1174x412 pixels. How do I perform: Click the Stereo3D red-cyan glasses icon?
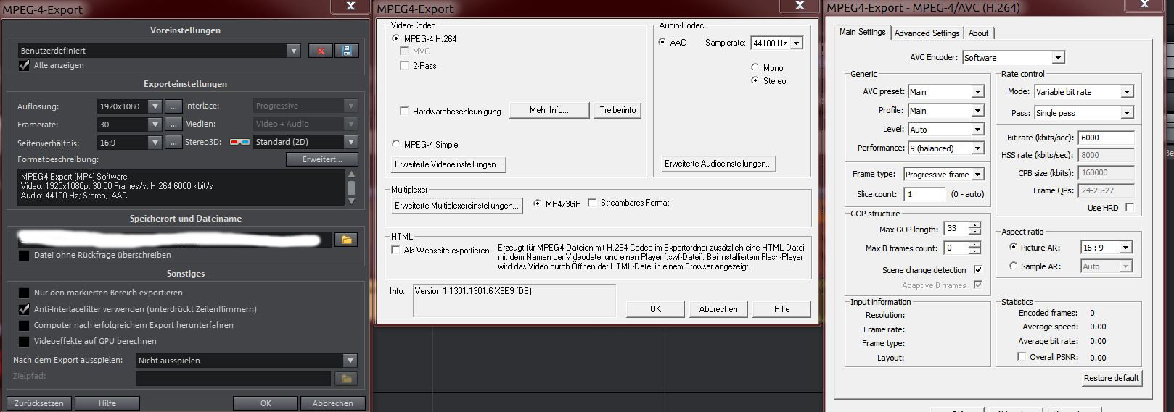[239, 142]
